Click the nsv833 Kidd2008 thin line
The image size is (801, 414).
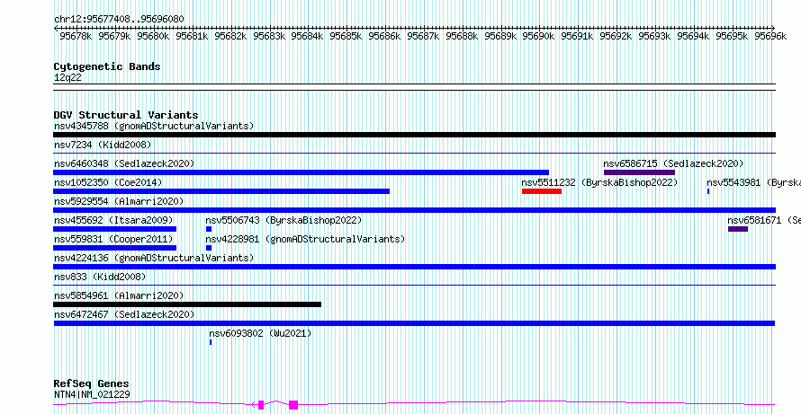click(414, 286)
